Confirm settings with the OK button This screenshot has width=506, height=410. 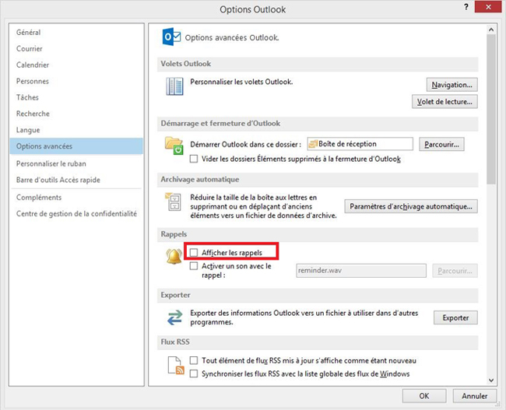click(x=424, y=396)
